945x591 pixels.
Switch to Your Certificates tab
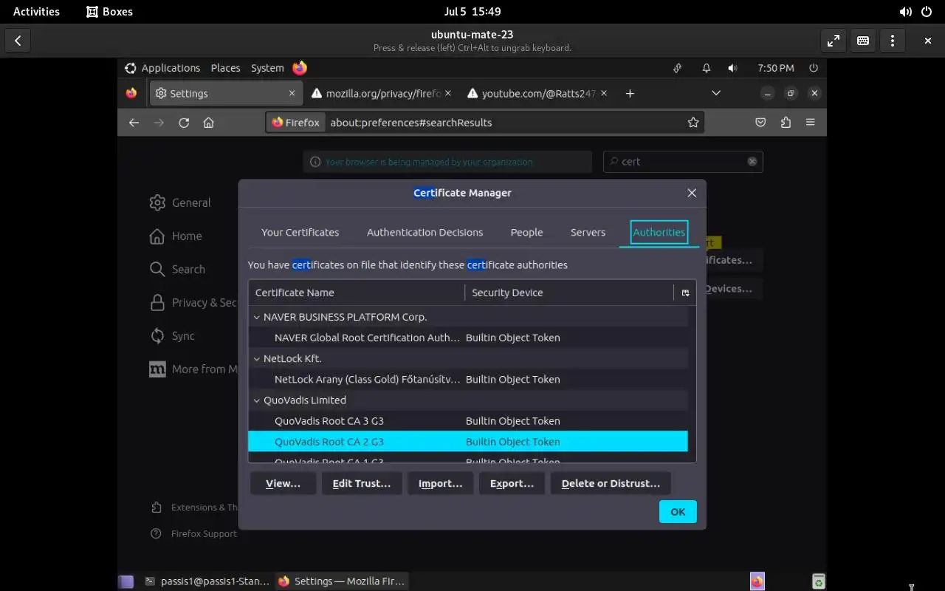click(300, 233)
